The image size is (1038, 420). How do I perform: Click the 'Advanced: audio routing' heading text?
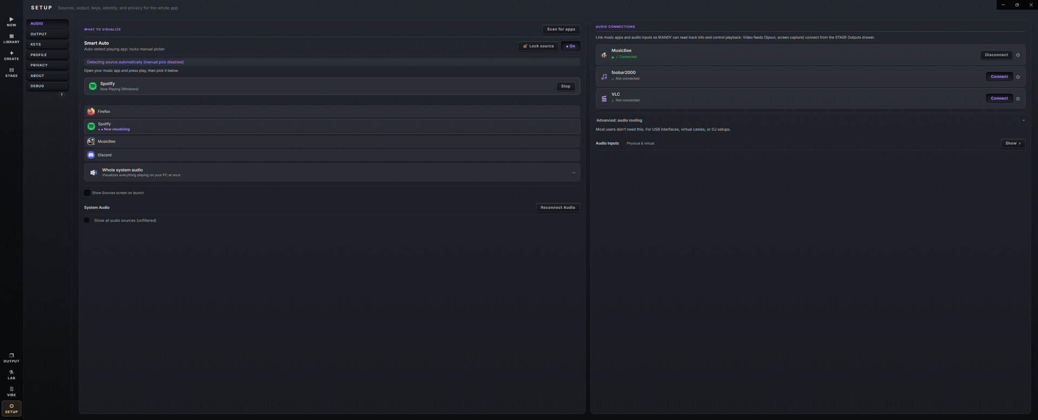pyautogui.click(x=619, y=121)
